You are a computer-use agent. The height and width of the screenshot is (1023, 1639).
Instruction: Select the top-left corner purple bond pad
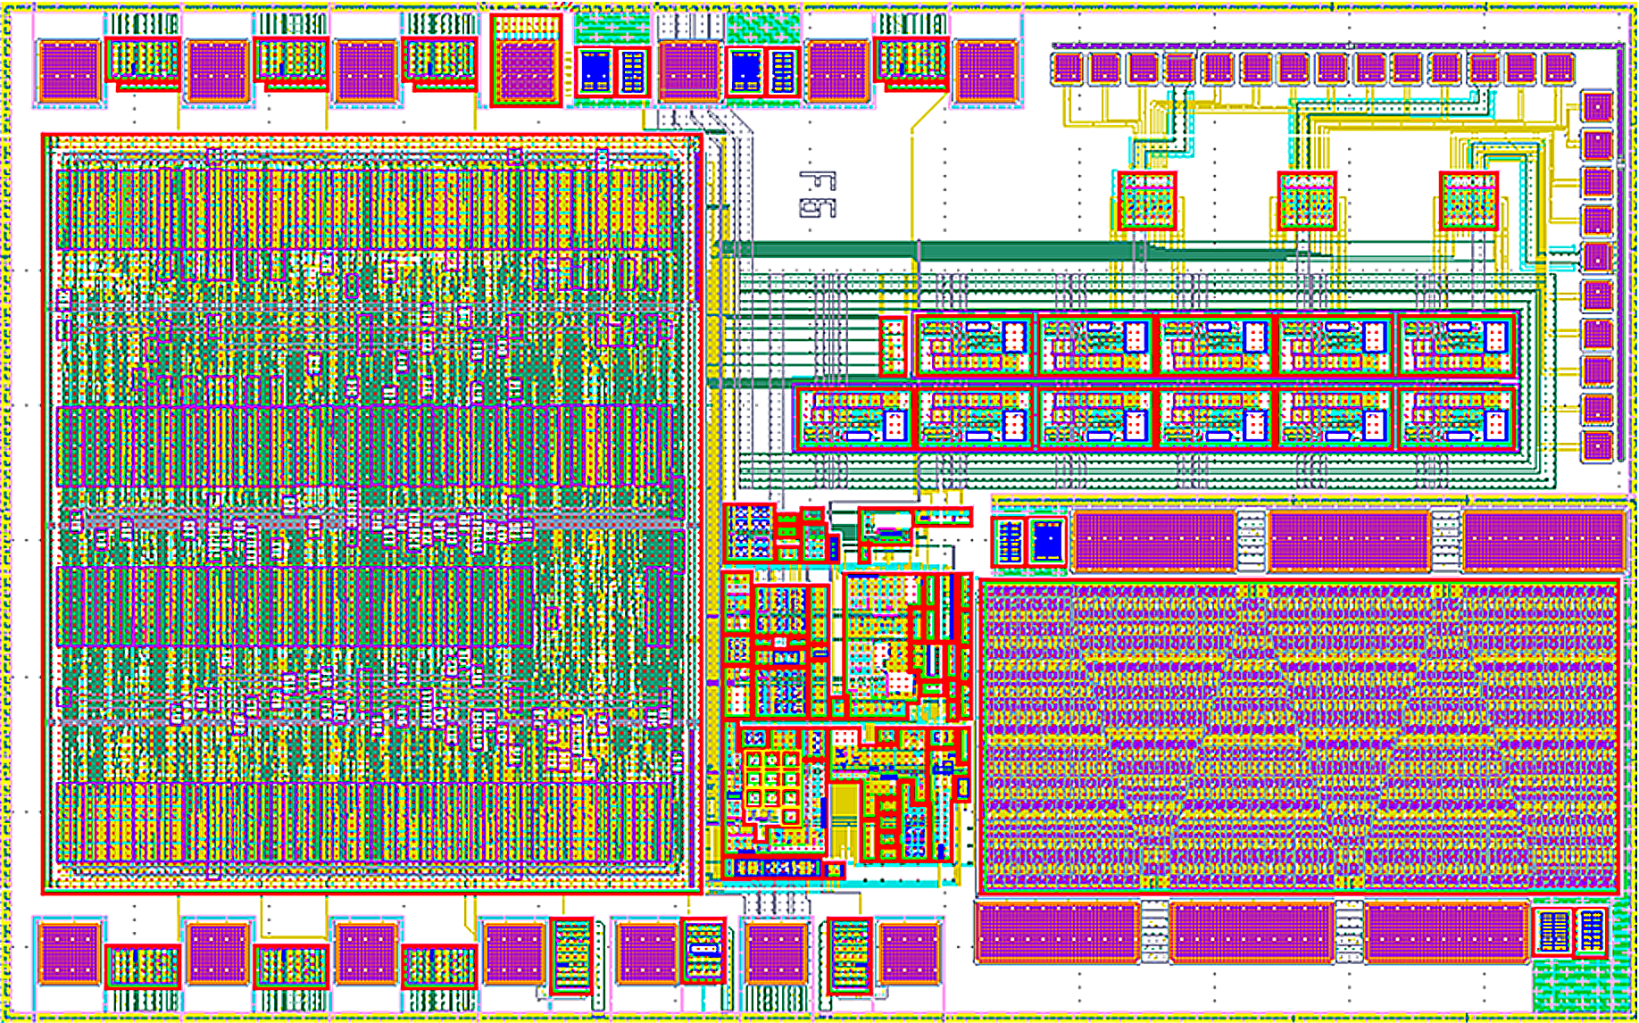tap(69, 71)
